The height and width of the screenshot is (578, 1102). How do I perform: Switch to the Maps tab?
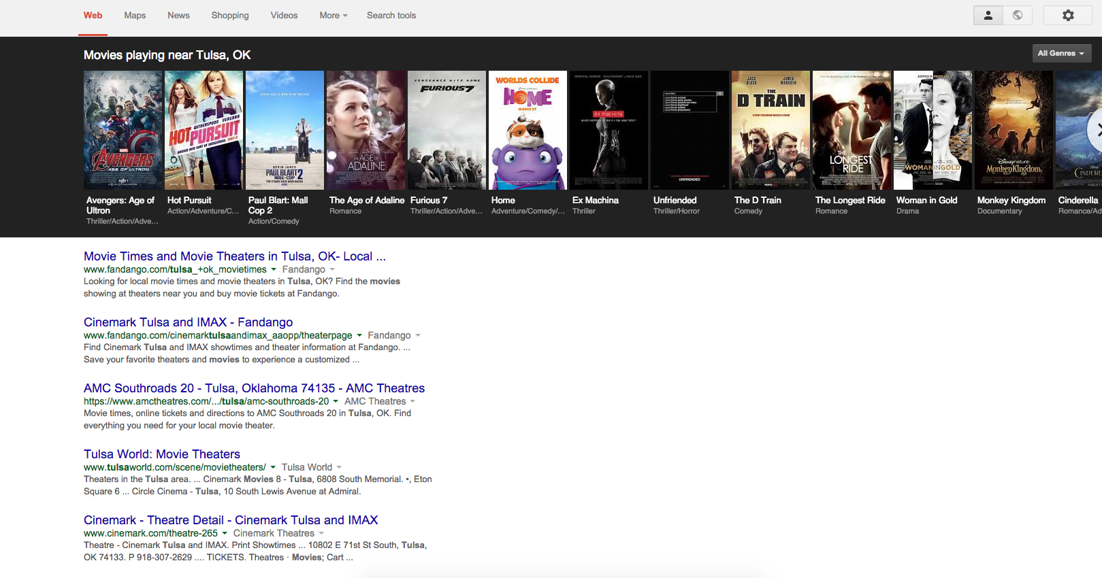coord(135,15)
